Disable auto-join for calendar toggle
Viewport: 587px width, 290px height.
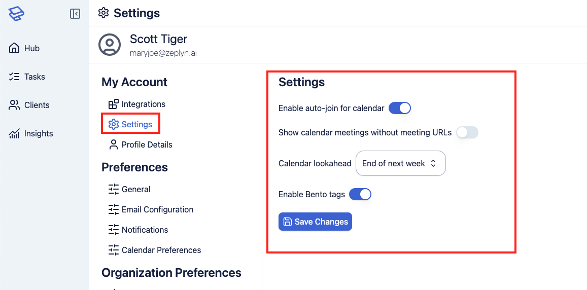pyautogui.click(x=400, y=108)
